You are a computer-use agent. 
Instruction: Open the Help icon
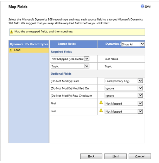coord(142,6)
